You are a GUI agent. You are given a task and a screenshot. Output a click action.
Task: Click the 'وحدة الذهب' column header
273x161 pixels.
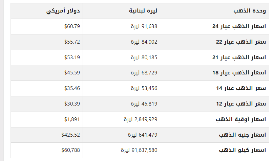[249, 11]
